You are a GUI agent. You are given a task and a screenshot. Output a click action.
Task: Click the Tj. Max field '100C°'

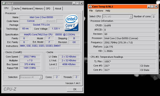130,61
